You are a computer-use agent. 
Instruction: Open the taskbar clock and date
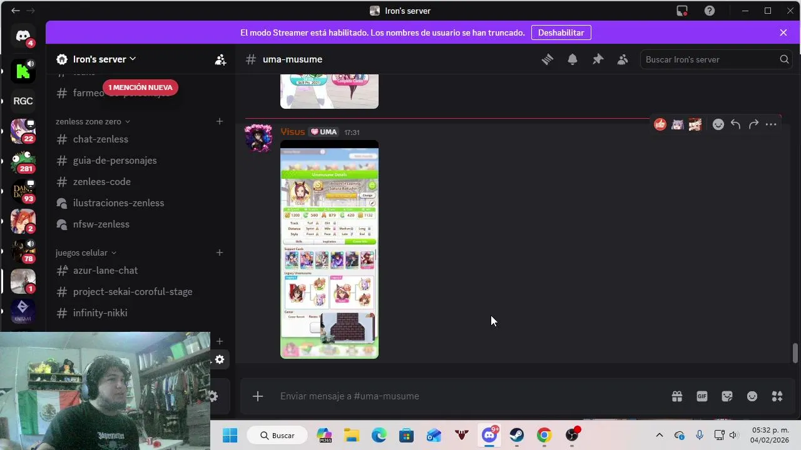(770, 435)
